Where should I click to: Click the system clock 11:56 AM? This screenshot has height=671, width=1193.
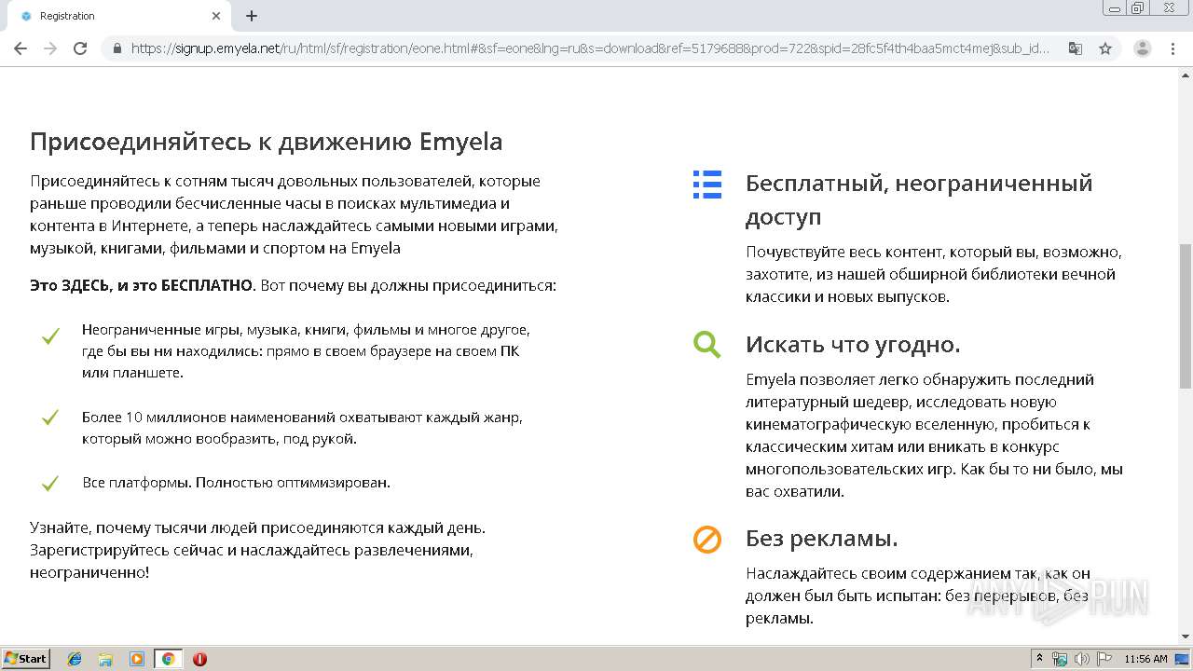click(x=1145, y=659)
